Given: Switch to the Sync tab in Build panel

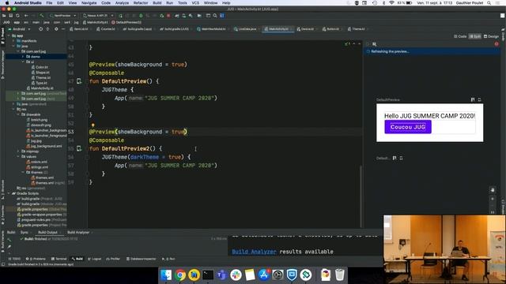Looking at the screenshot, I should click(25, 233).
